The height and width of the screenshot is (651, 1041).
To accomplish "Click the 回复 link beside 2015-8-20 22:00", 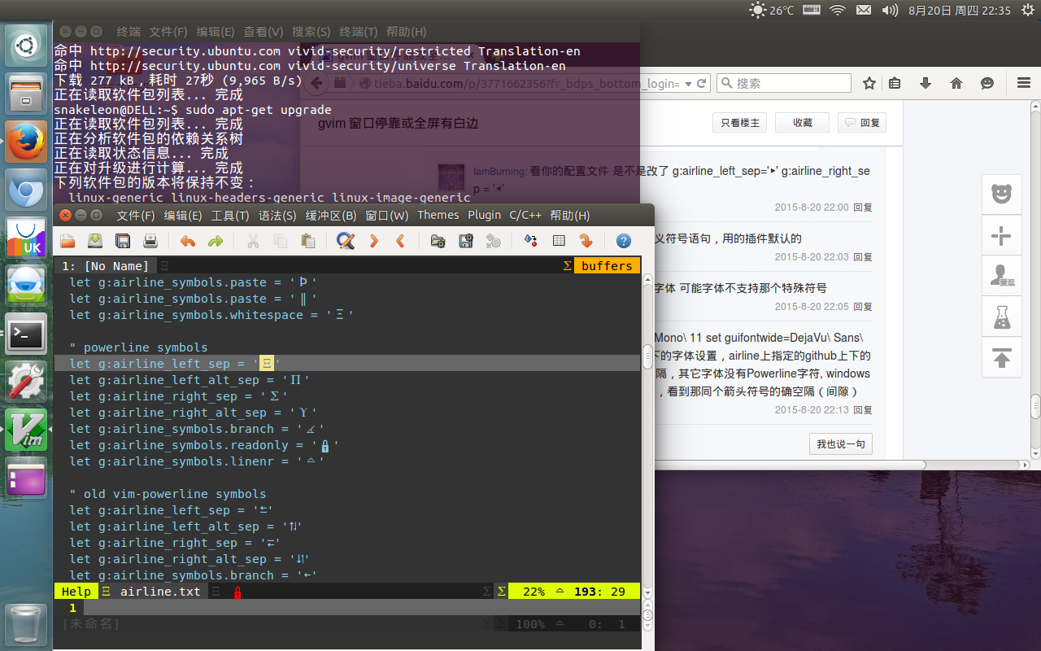I will pos(863,208).
